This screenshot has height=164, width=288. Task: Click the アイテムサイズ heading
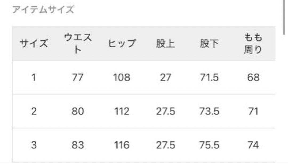[x=43, y=10]
